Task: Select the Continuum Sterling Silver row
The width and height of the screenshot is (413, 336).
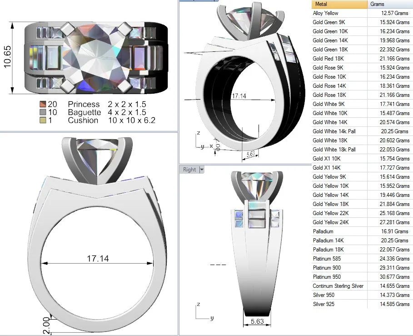Action: [362, 286]
